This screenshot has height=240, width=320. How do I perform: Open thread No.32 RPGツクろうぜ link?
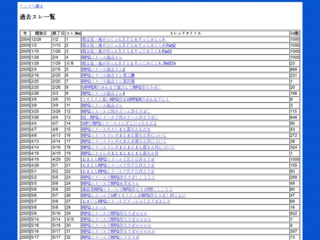coord(110,238)
